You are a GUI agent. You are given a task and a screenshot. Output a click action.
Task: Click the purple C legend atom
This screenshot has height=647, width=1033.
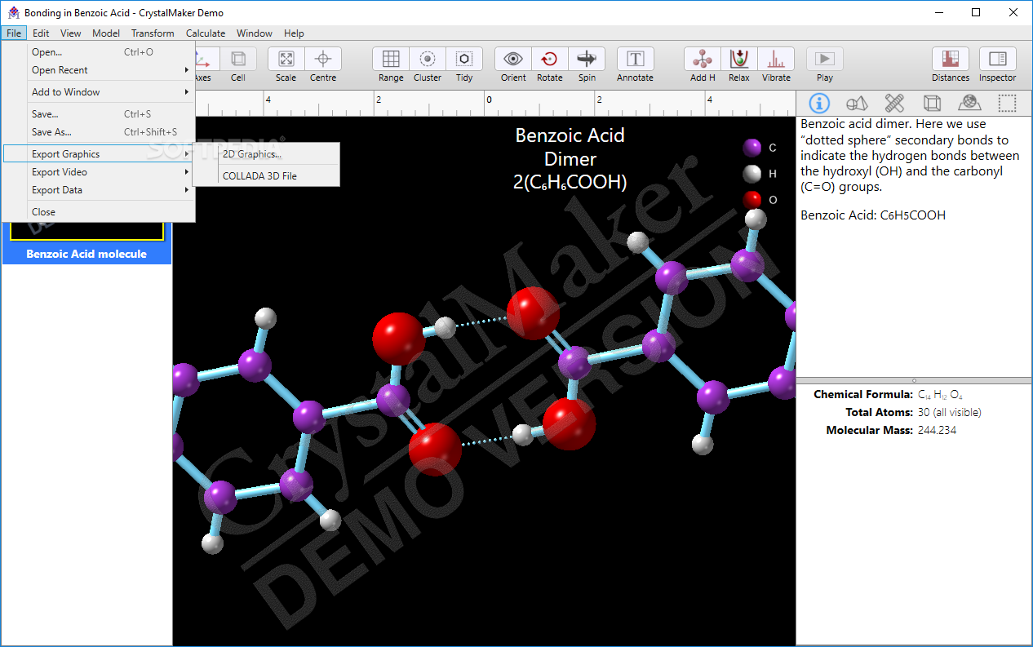pyautogui.click(x=751, y=148)
